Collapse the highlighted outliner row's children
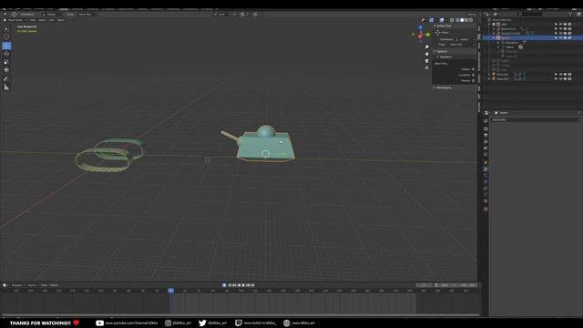The height and width of the screenshot is (328, 583). [494, 38]
